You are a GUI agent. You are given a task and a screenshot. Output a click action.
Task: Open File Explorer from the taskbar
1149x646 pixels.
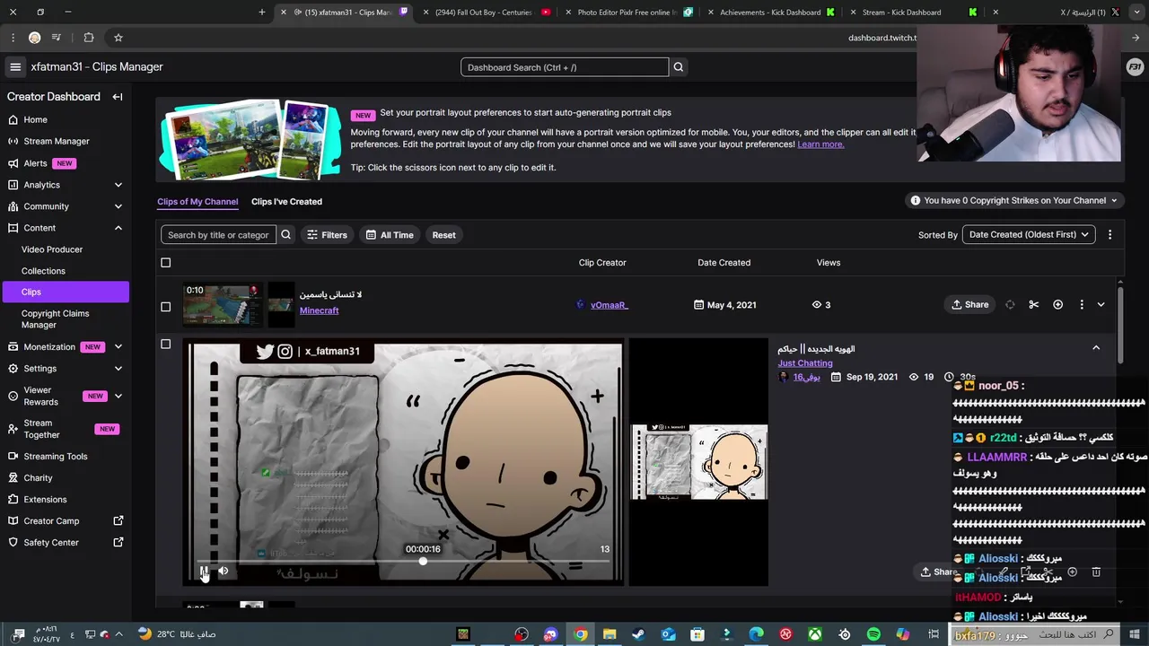coord(610,634)
